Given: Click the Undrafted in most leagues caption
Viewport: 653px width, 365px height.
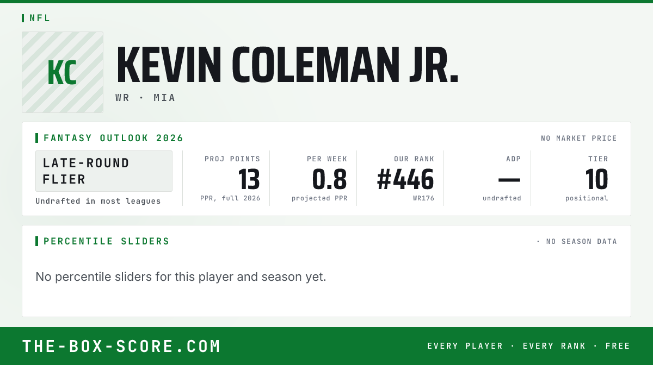Looking at the screenshot, I should click(98, 201).
